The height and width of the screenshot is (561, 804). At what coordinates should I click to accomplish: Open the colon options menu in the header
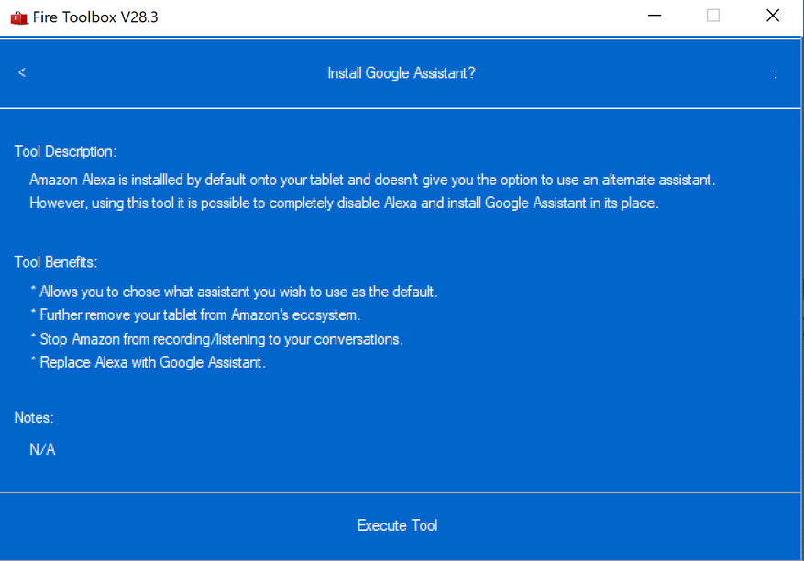tap(776, 73)
